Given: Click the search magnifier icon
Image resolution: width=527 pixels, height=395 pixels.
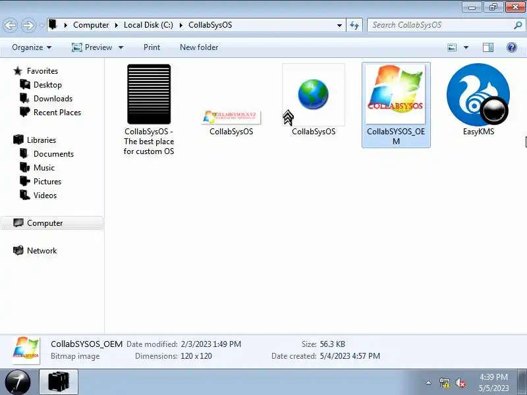Looking at the screenshot, I should pos(518,25).
